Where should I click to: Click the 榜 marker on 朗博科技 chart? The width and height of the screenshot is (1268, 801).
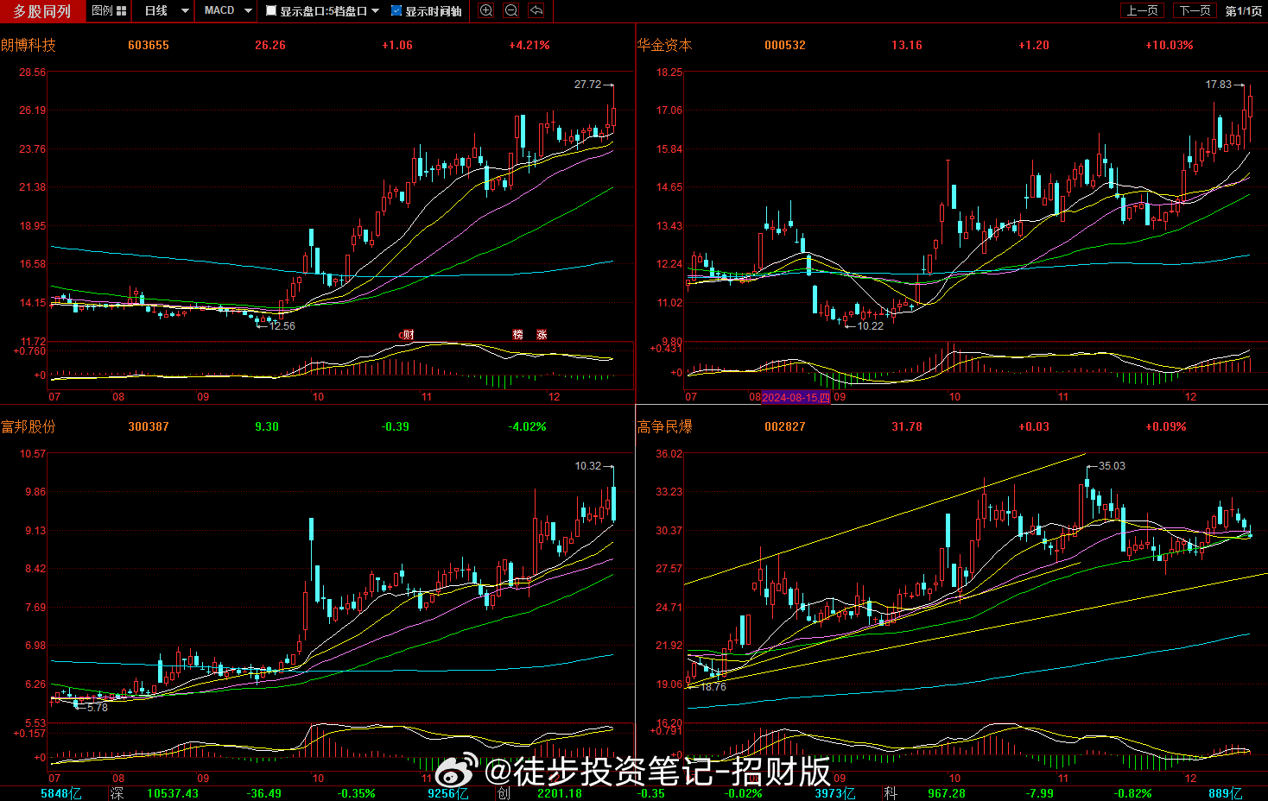click(518, 335)
